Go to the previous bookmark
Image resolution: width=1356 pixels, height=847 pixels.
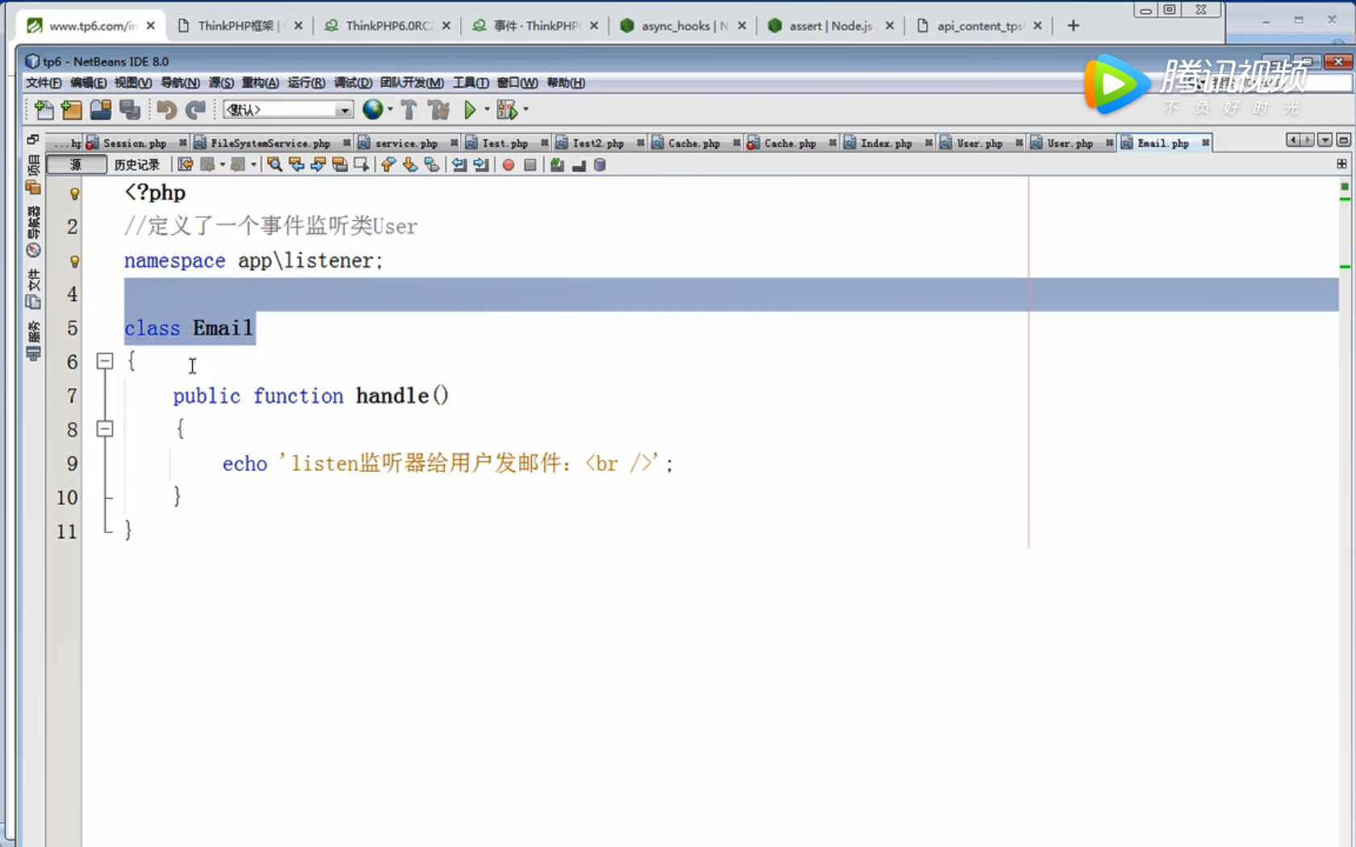pyautogui.click(x=388, y=165)
